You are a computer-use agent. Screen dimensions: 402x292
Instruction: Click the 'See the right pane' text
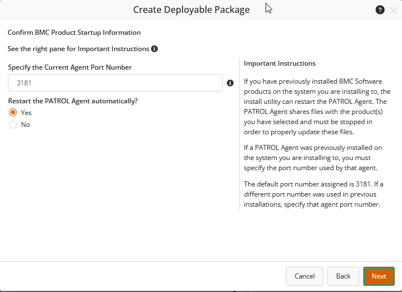[79, 49]
